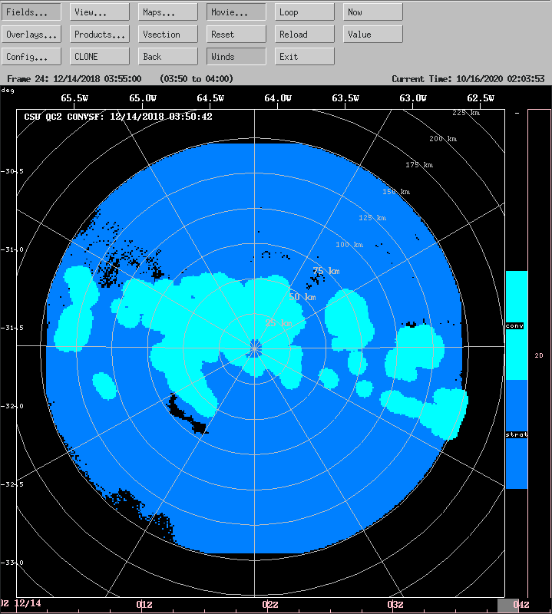Open the View... options
The height and width of the screenshot is (614, 552).
coord(100,12)
